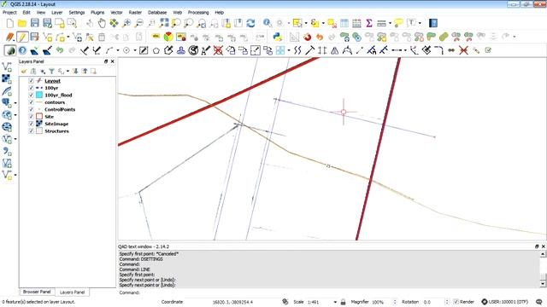This screenshot has height=307, width=547.
Task: Expand the QAD array tool dropdown arrow
Action: coord(289,50)
